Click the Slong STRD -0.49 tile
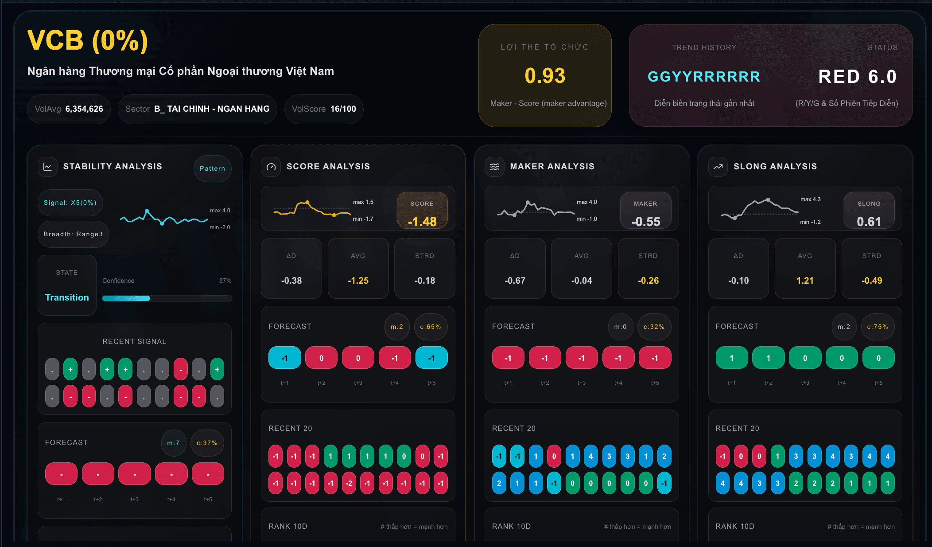 (872, 268)
